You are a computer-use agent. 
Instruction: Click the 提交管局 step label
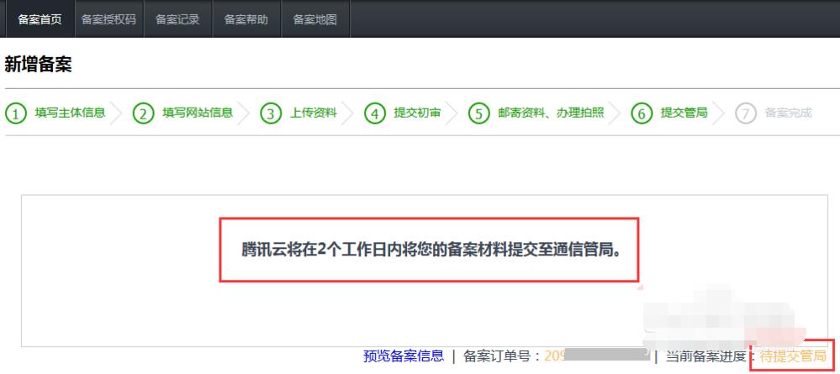pos(684,113)
